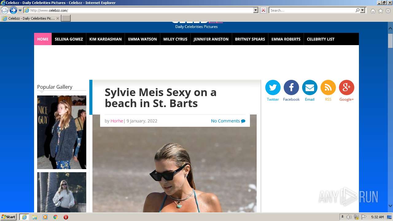Click the browser Search box
Image resolution: width=393 pixels, height=221 pixels.
pyautogui.click(x=312, y=10)
